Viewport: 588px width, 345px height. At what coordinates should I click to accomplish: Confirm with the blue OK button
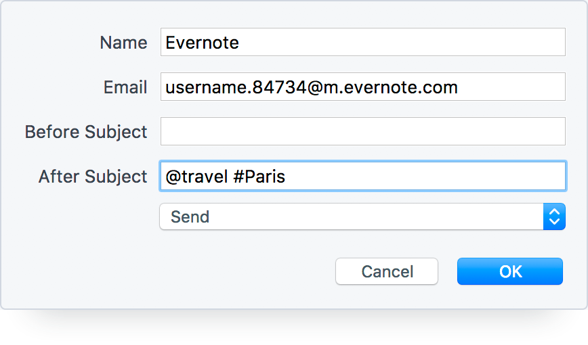click(510, 271)
